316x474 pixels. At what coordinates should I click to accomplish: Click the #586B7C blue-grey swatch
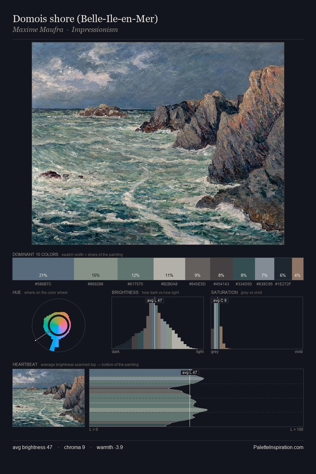[43, 269]
